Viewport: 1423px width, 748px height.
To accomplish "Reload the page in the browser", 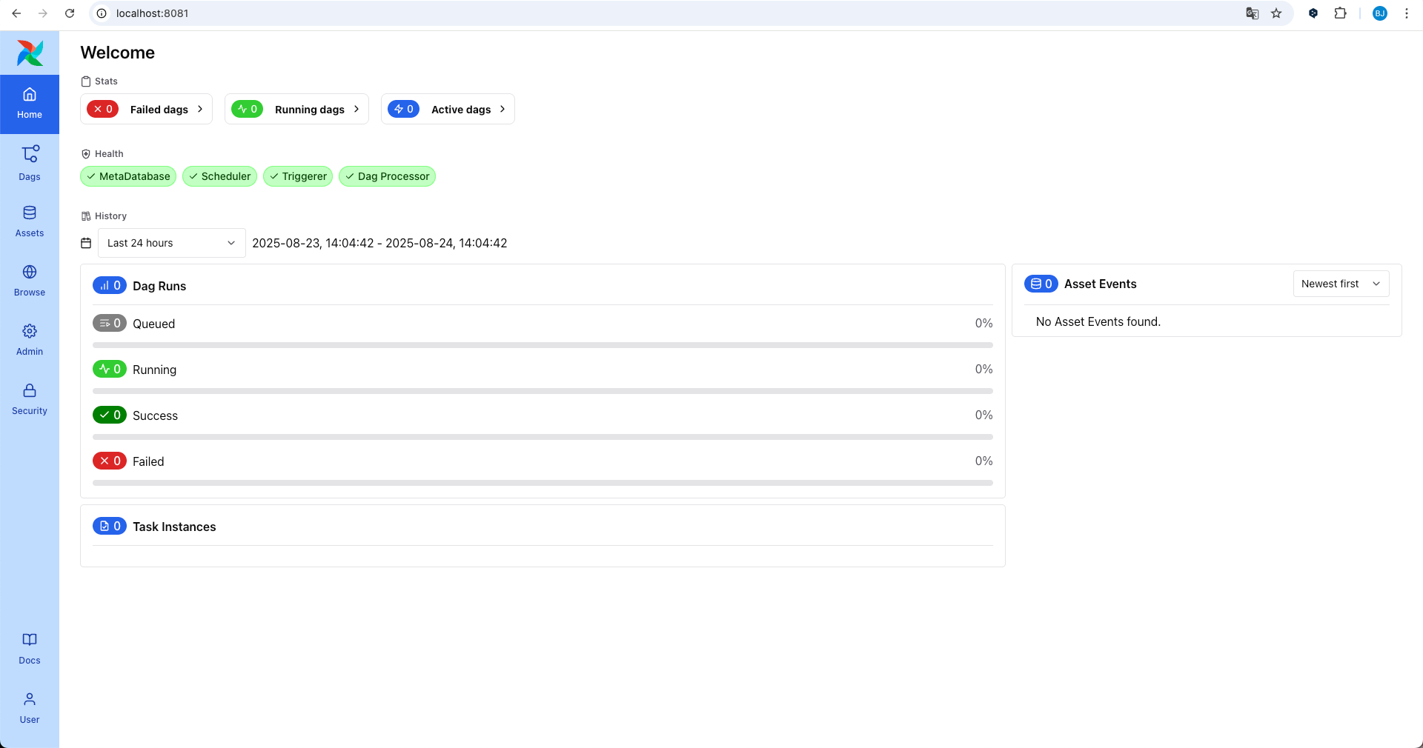I will click(x=70, y=13).
